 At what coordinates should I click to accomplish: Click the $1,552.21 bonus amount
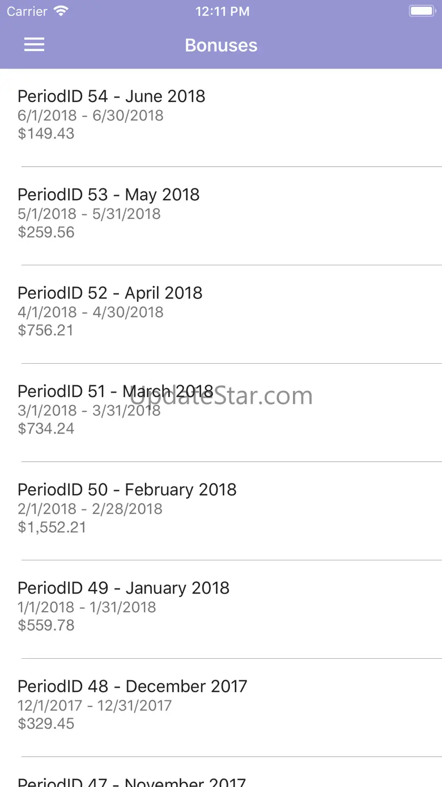(52, 527)
